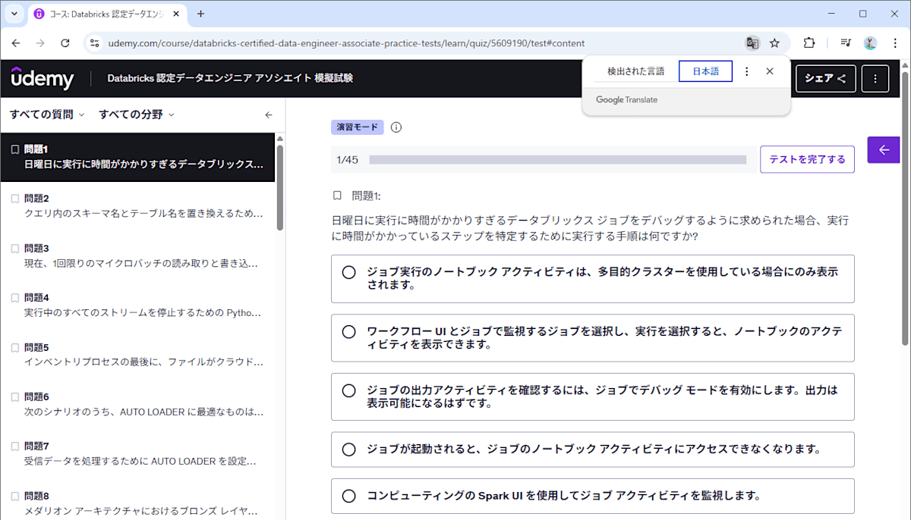Select answer ジョブが起動されると
The width and height of the screenshot is (911, 520).
[593, 450]
